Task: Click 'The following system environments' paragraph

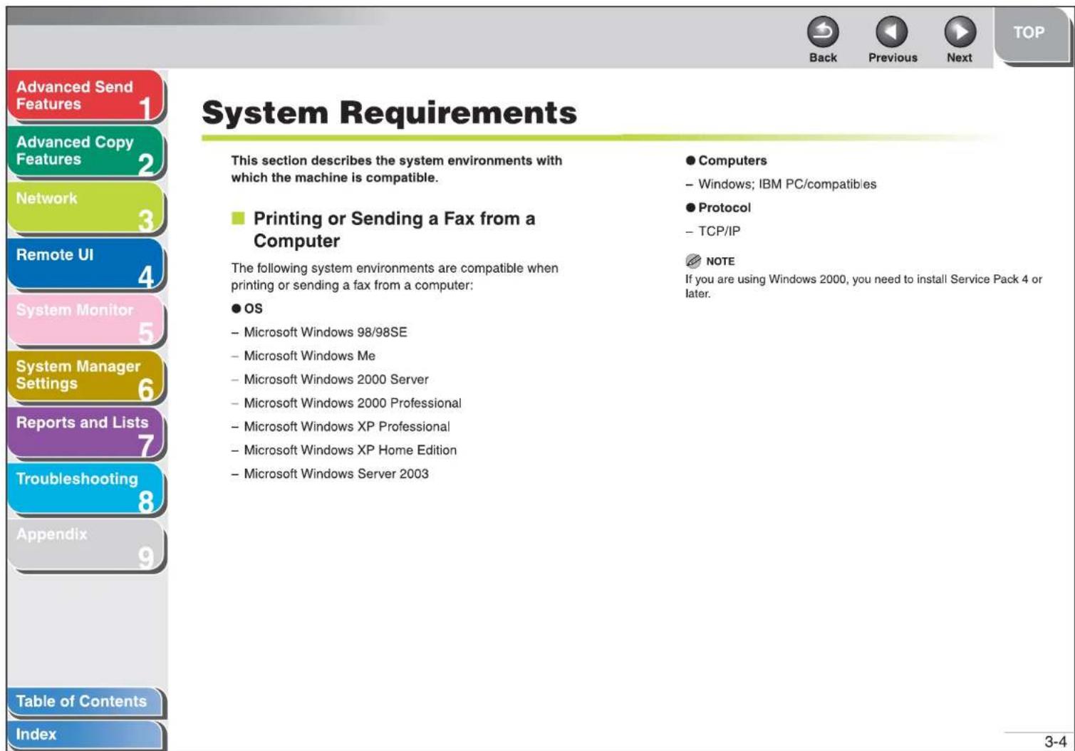Action: (x=395, y=276)
